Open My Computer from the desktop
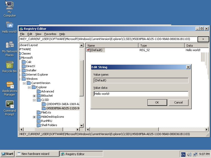 point(9,7)
